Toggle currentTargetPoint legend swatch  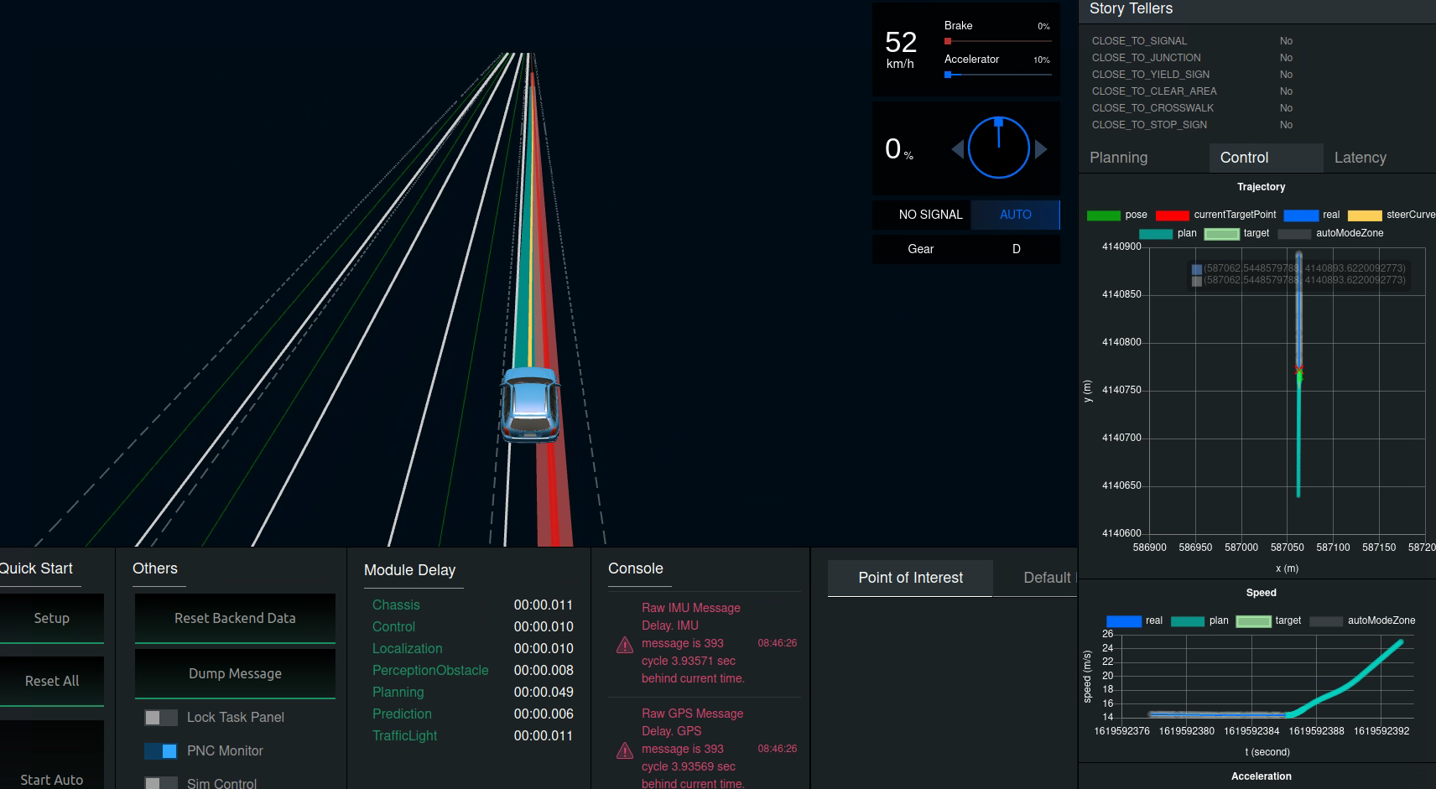point(1172,215)
